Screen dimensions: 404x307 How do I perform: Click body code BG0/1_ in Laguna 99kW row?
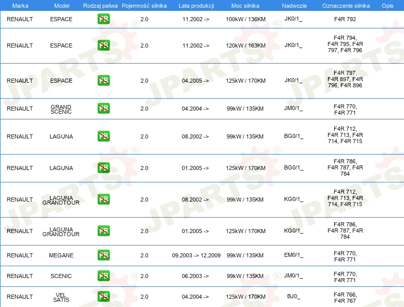point(293,136)
